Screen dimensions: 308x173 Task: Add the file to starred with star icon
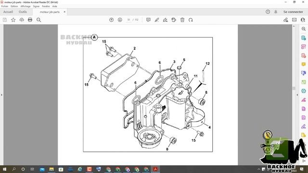pyautogui.click(x=13, y=20)
